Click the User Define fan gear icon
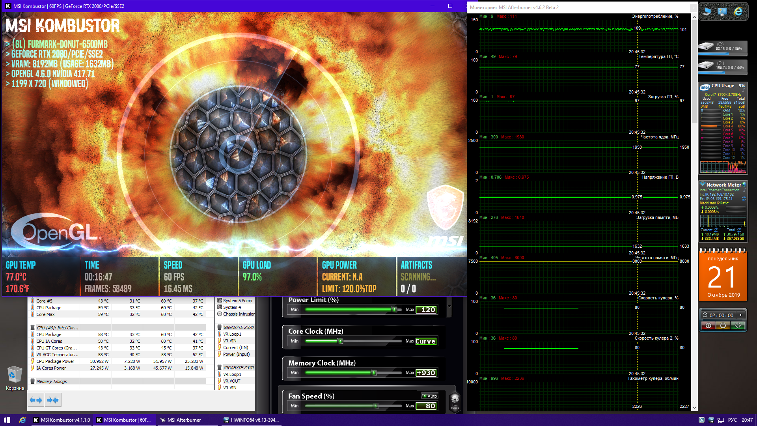 point(455,400)
